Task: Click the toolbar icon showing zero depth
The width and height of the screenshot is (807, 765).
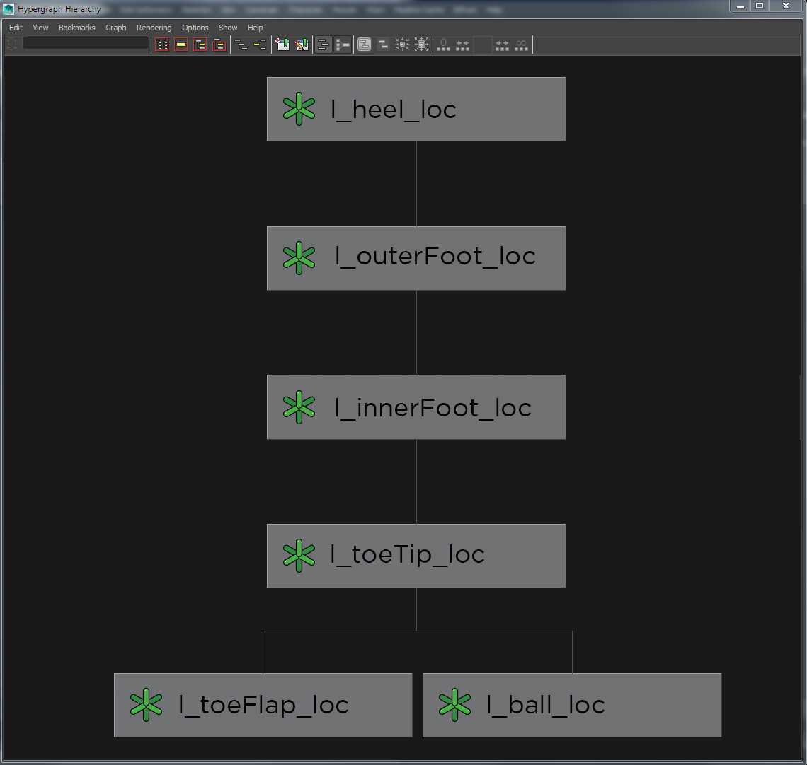Action: click(x=443, y=45)
